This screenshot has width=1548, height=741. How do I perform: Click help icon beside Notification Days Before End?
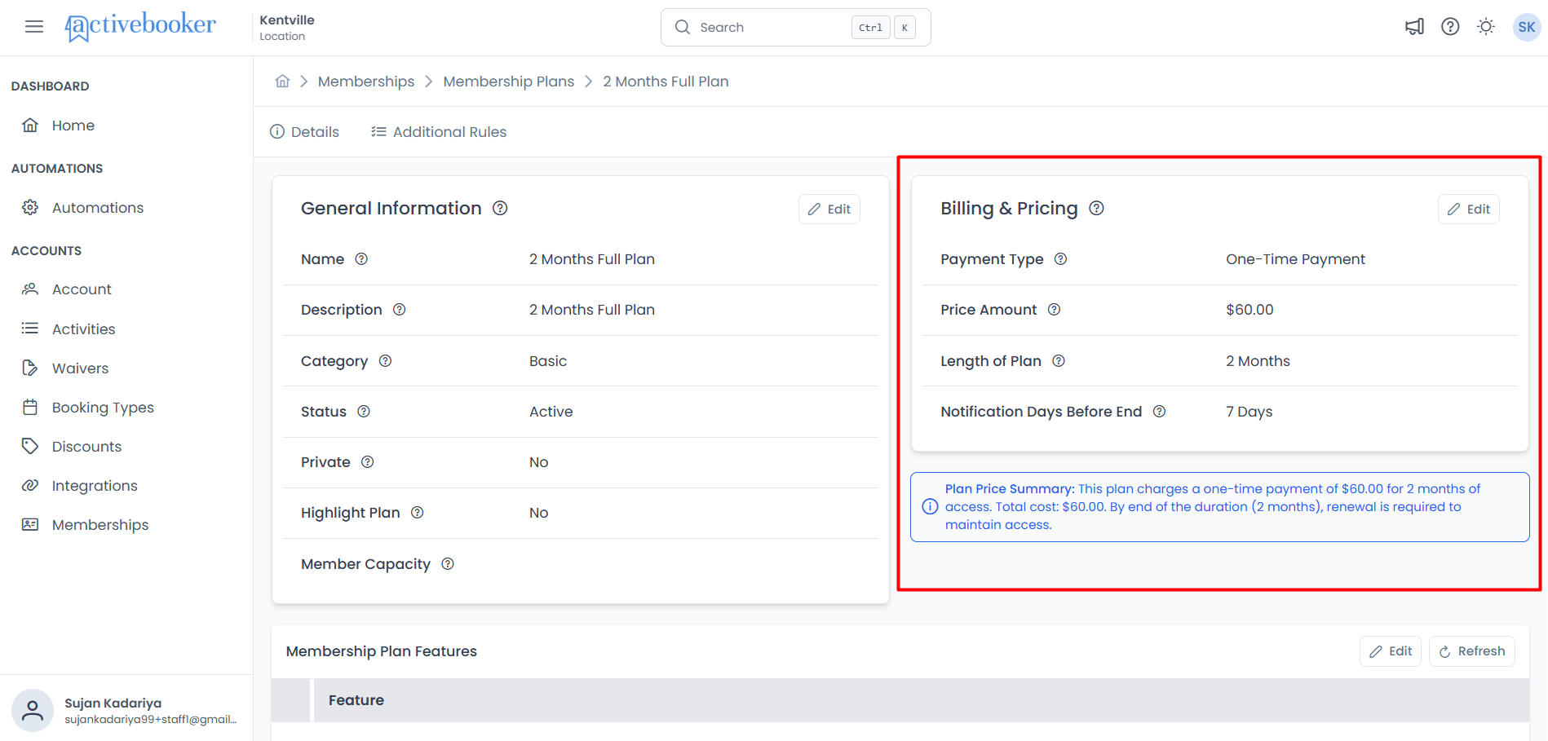coord(1160,412)
